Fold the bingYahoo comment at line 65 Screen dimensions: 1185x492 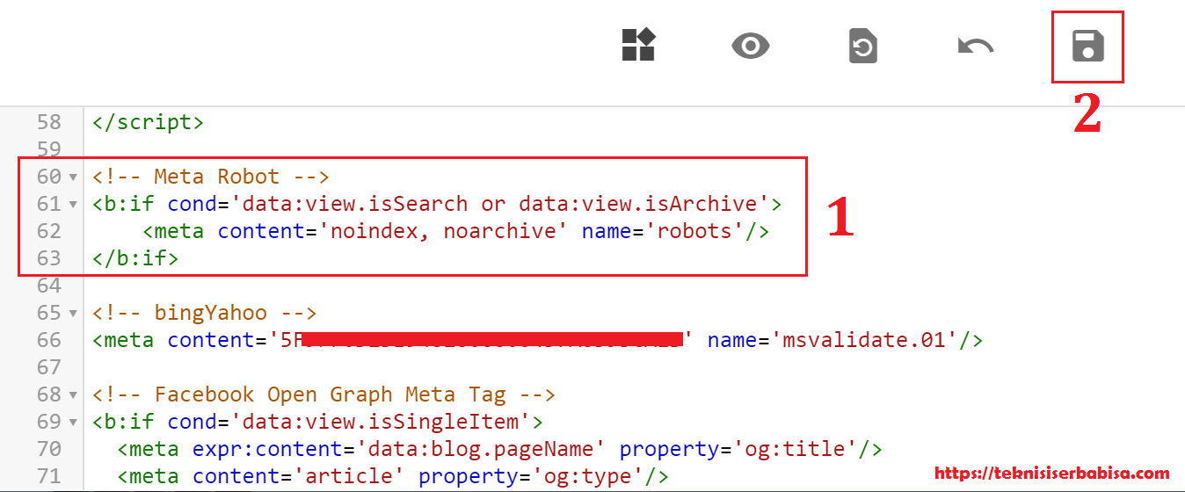73,314
